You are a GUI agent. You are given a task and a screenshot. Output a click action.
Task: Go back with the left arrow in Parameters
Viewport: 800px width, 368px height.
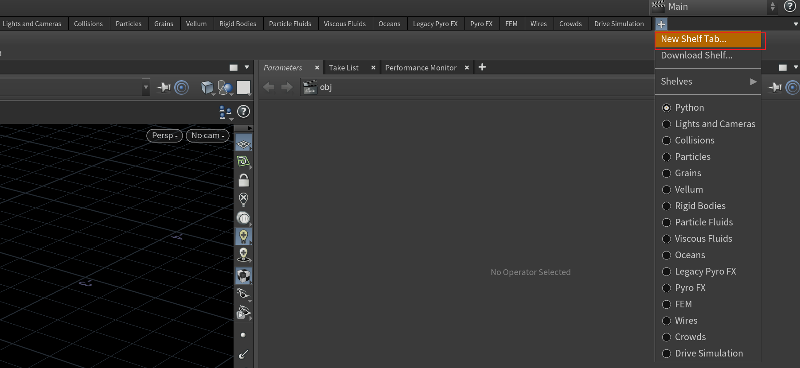click(x=269, y=87)
